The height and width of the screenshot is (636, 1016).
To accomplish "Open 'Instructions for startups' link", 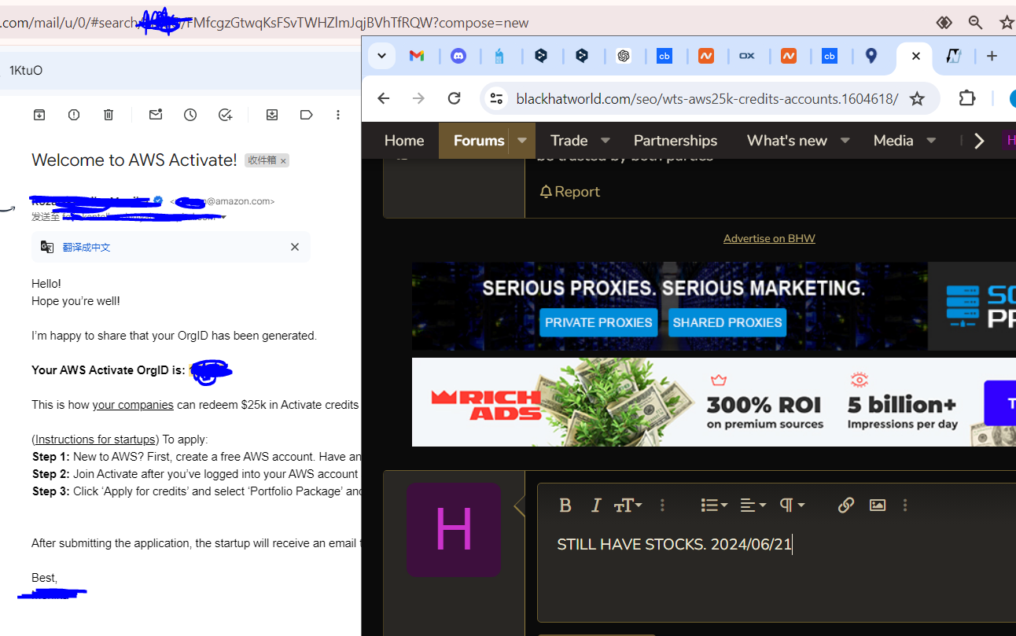I will (95, 439).
